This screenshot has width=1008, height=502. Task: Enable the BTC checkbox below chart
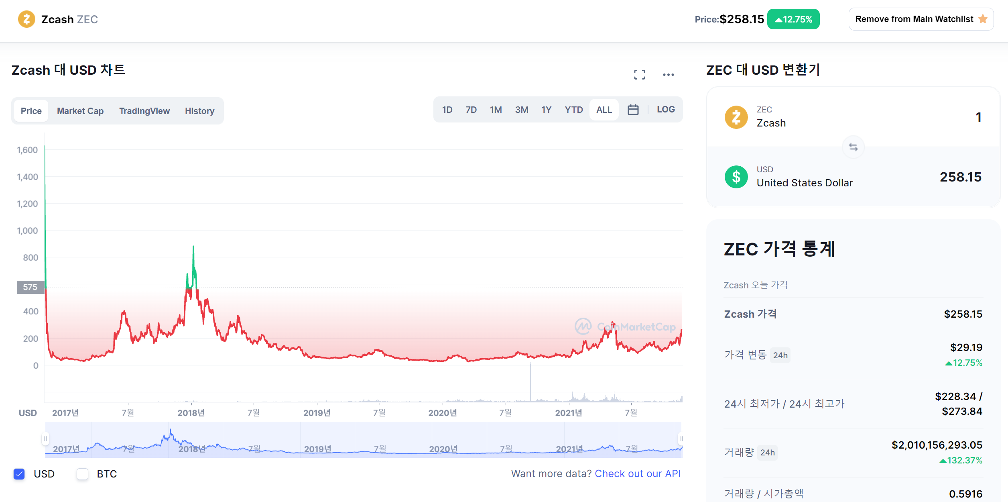coord(82,474)
